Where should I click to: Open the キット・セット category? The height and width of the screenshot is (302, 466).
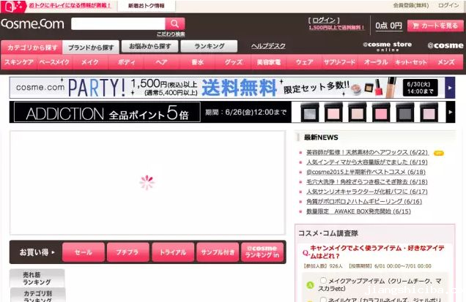[411, 62]
